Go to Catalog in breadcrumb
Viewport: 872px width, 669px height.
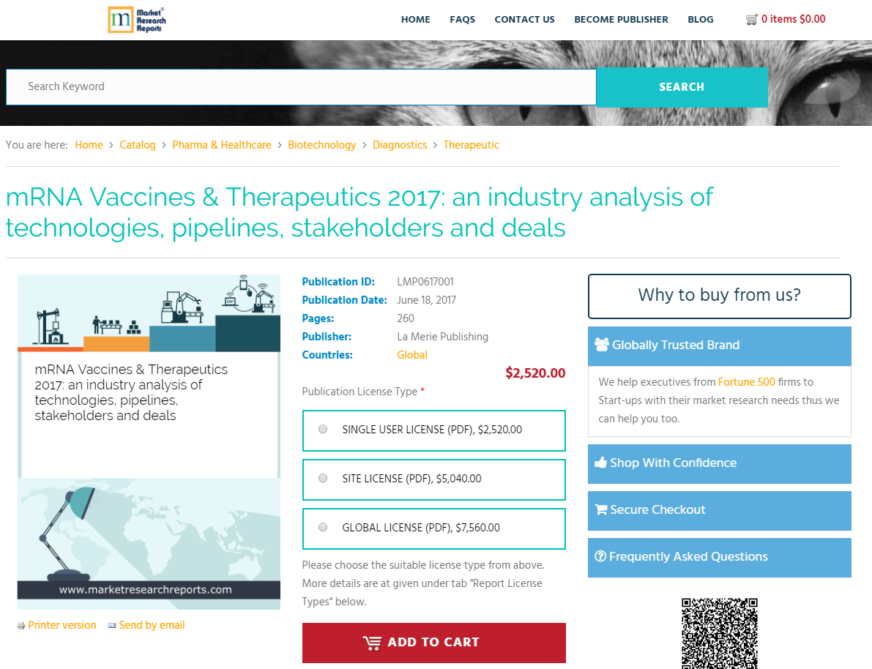pos(138,145)
